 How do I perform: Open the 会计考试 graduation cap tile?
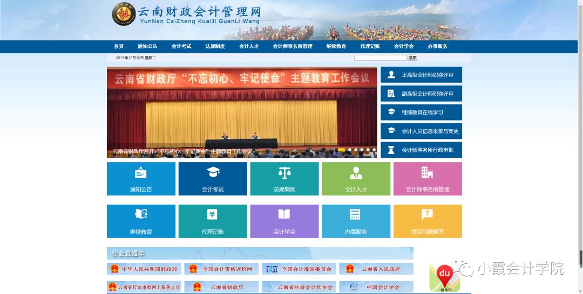[213, 179]
